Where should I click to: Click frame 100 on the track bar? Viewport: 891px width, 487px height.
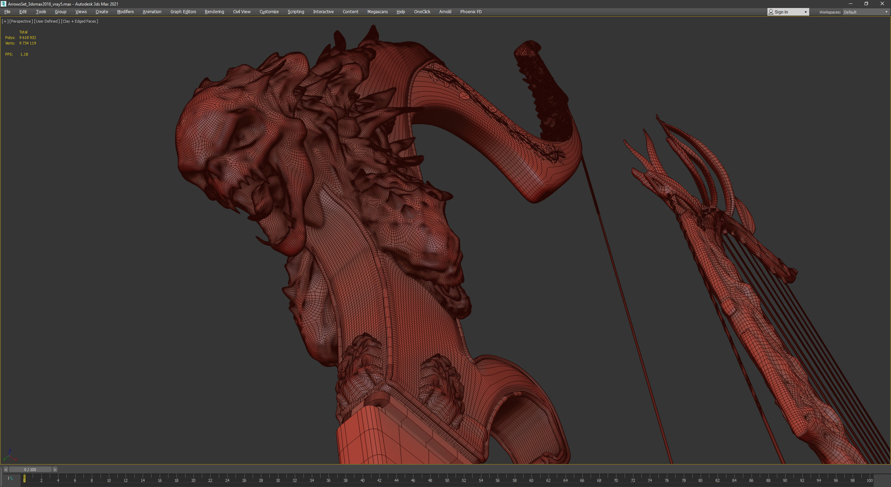pyautogui.click(x=869, y=479)
